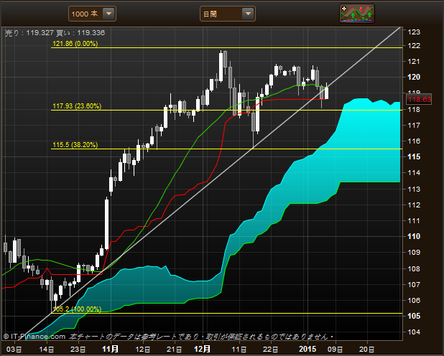Click the 20日 date axis label
This screenshot has height=356, width=444.
pyautogui.click(x=366, y=350)
